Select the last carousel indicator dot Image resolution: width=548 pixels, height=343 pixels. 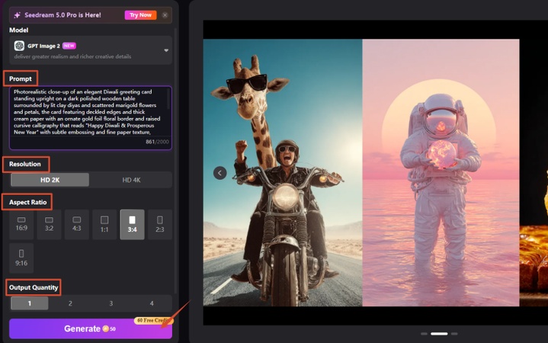pos(454,334)
